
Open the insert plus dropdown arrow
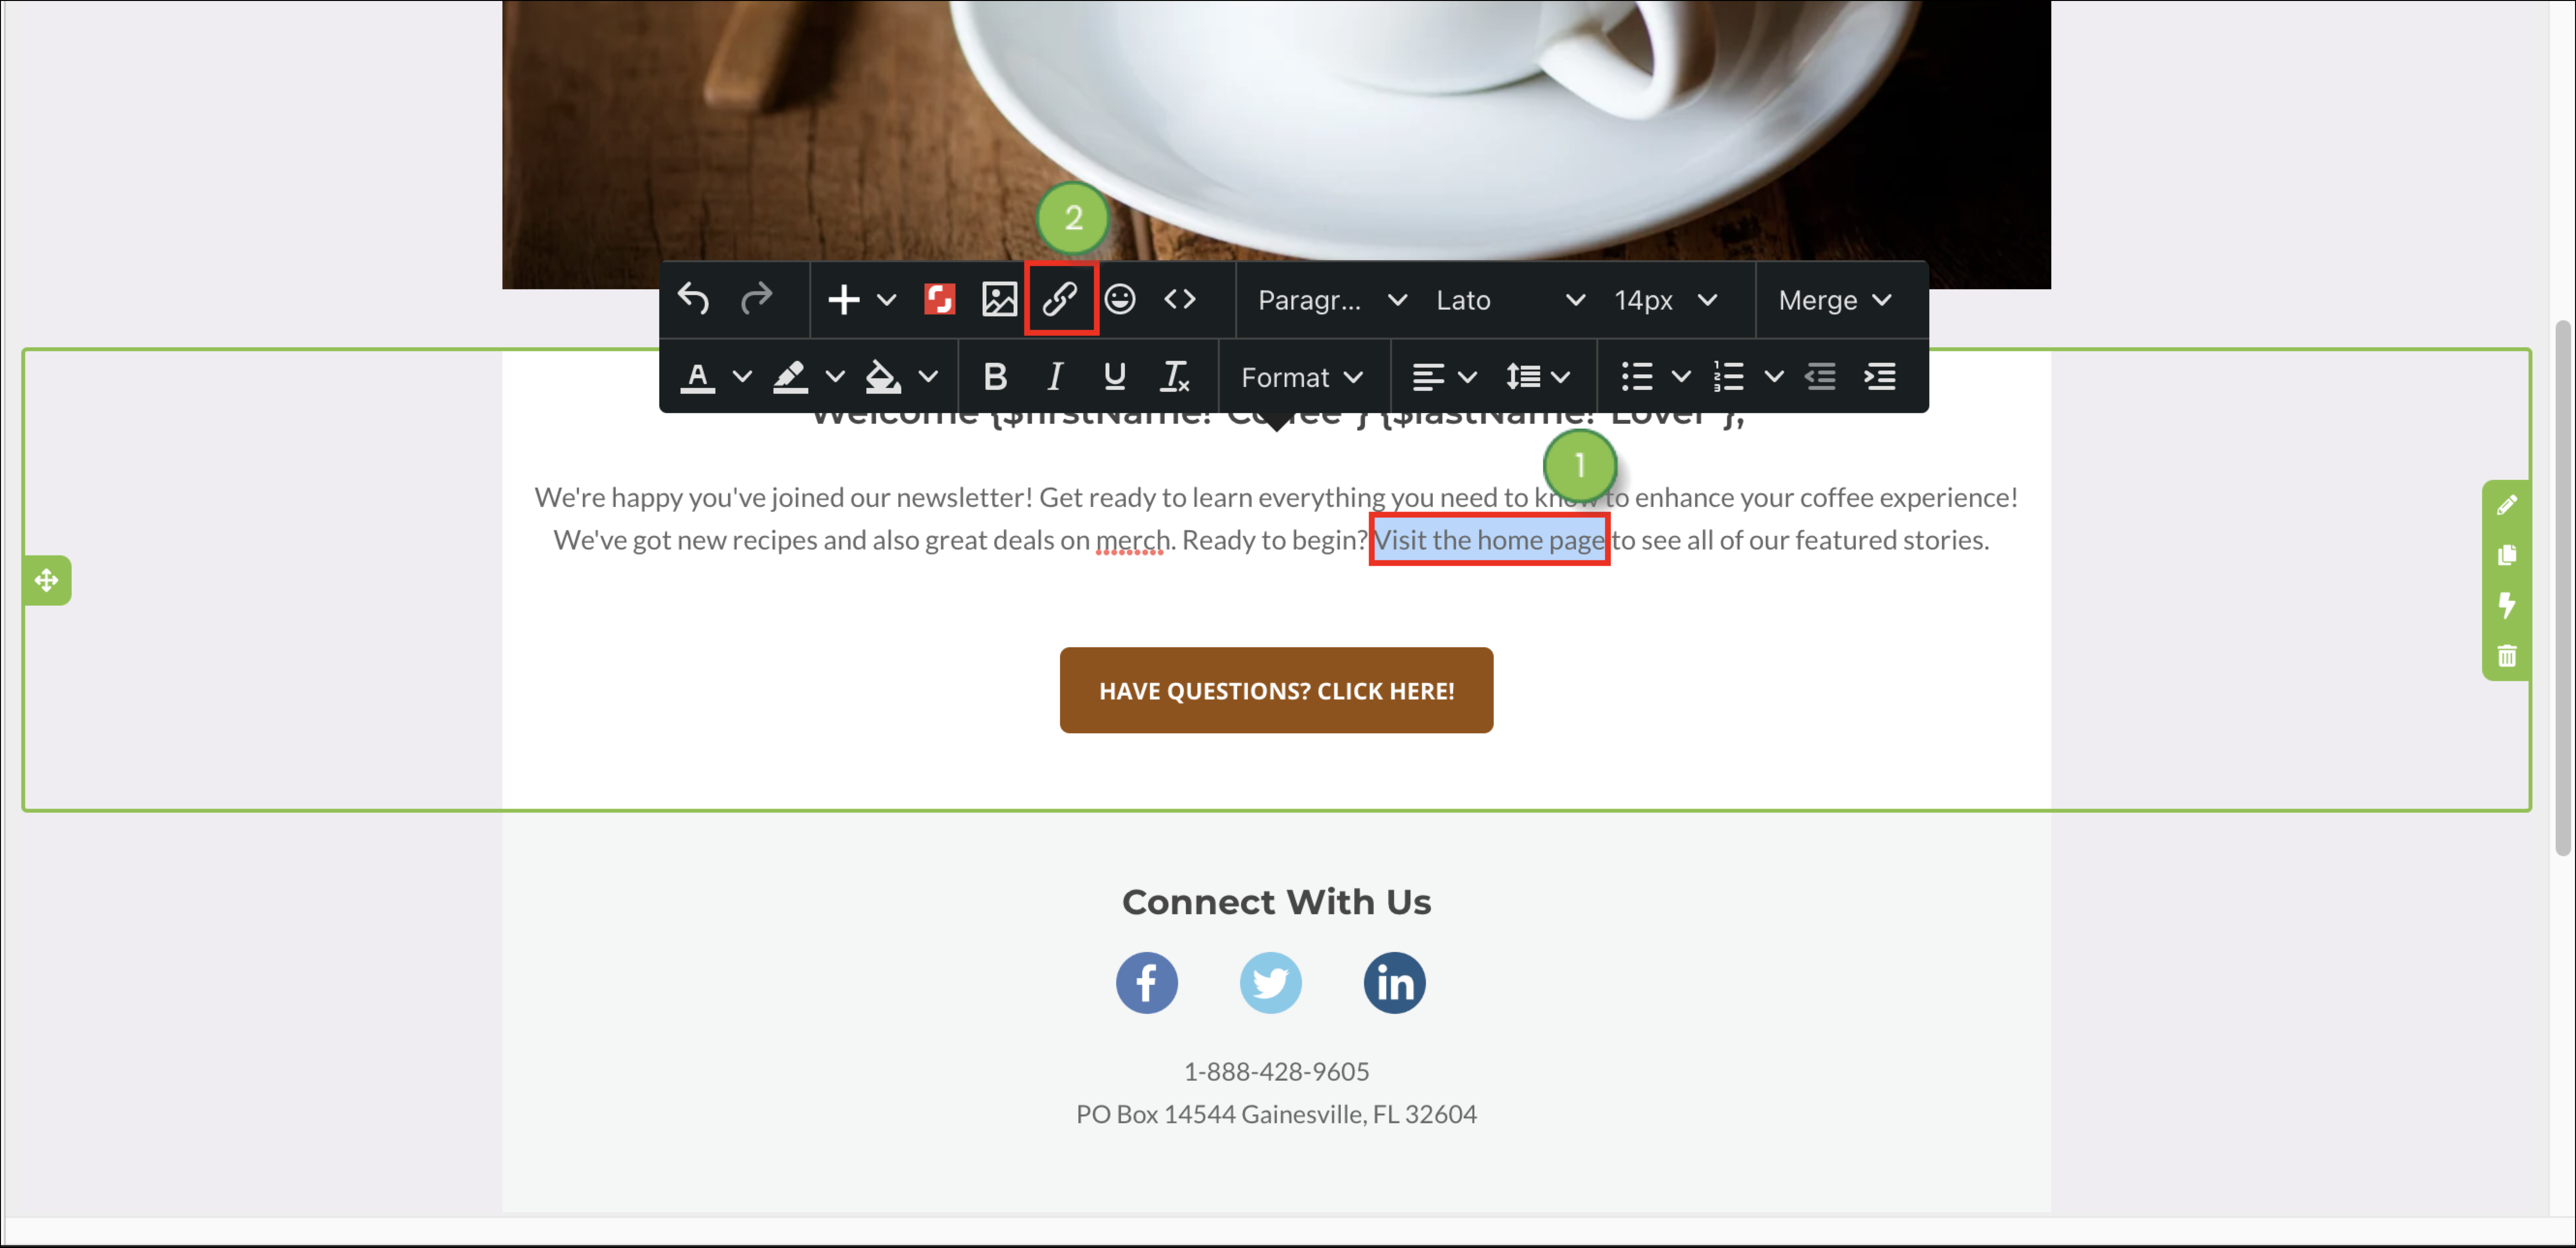886,299
